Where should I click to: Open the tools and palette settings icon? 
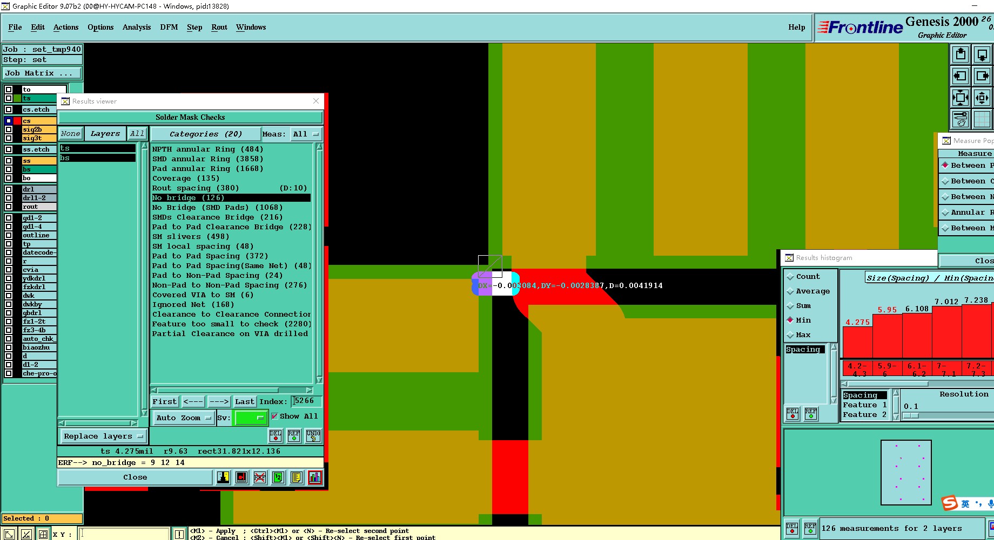point(961,119)
